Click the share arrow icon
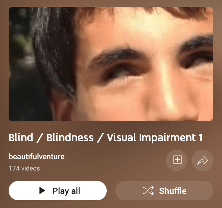This screenshot has width=222, height=208. click(203, 160)
